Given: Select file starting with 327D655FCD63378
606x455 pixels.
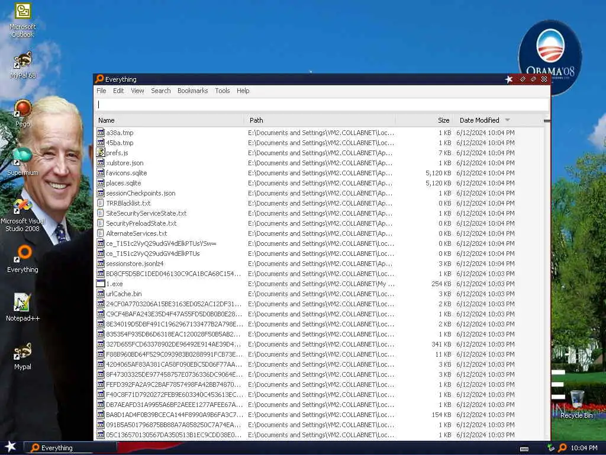Looking at the screenshot, I should click(173, 344).
